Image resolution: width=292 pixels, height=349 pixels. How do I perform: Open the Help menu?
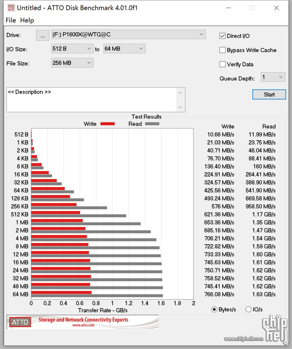point(27,20)
